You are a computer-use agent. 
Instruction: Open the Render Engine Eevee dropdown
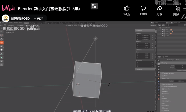coord(181,60)
